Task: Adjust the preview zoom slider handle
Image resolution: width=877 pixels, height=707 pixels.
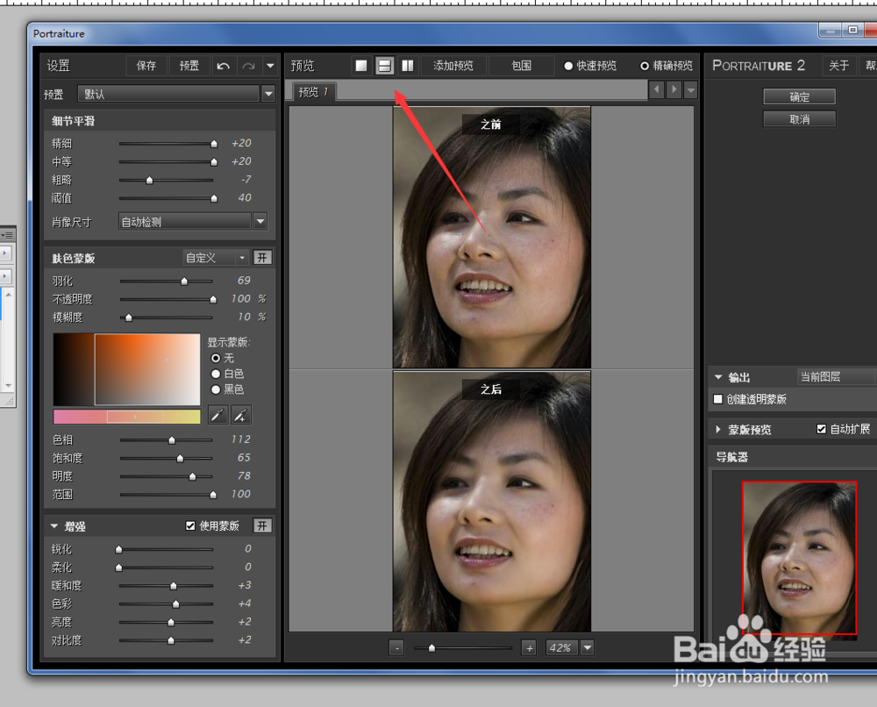Action: coord(431,648)
